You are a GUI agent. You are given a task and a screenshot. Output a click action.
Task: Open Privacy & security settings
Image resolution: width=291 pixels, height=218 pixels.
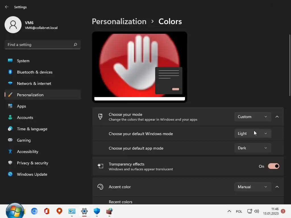(x=43, y=163)
